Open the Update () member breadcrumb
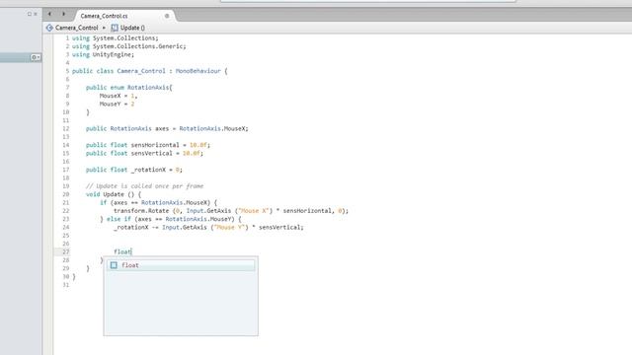632x355 pixels. (x=132, y=28)
